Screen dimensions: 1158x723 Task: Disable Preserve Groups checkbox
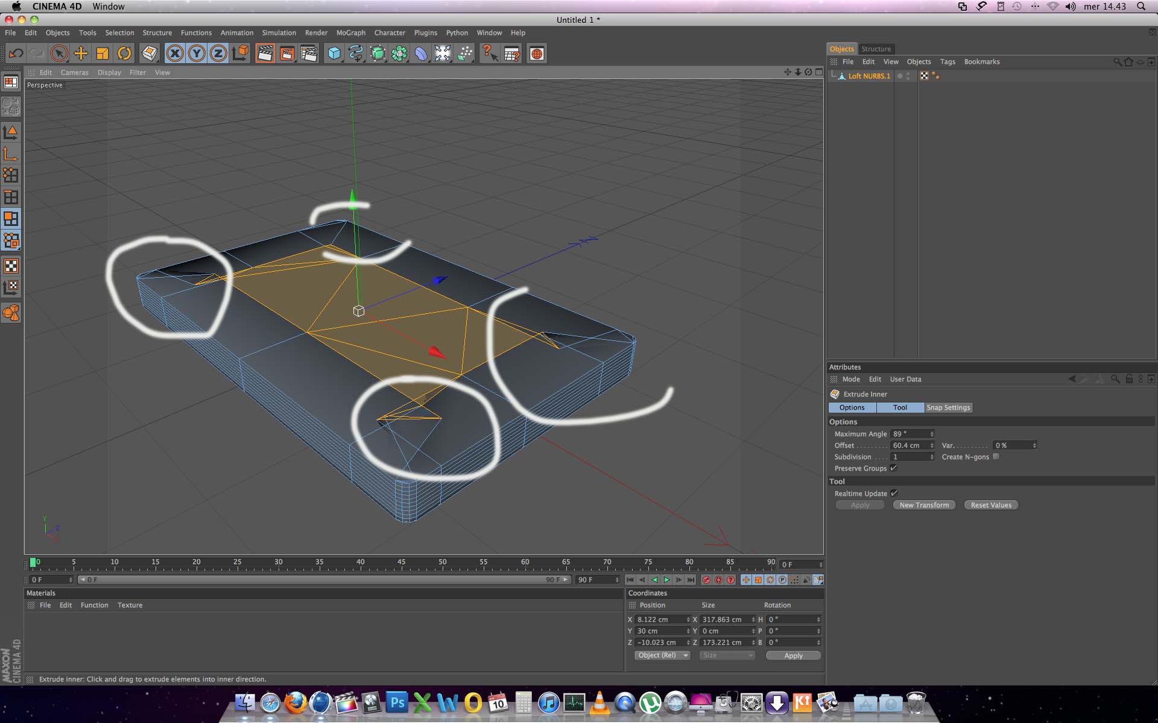[894, 468]
